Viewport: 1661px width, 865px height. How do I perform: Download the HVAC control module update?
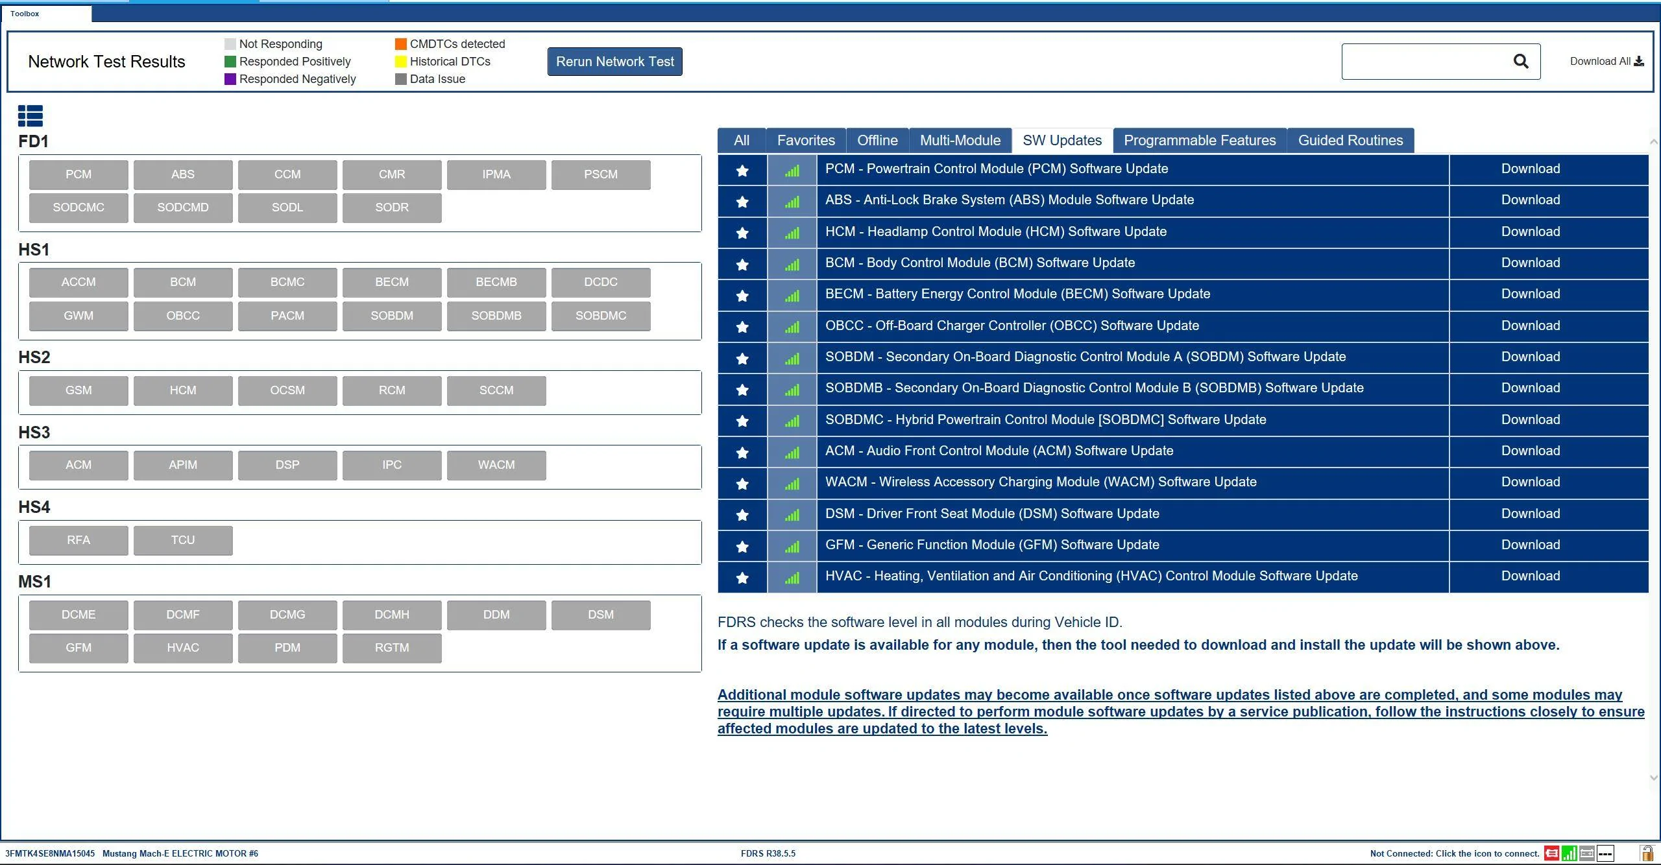click(1531, 576)
